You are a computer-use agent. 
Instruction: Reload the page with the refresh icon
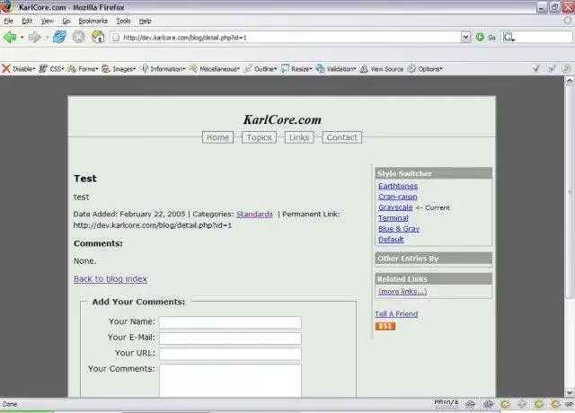[x=59, y=37]
